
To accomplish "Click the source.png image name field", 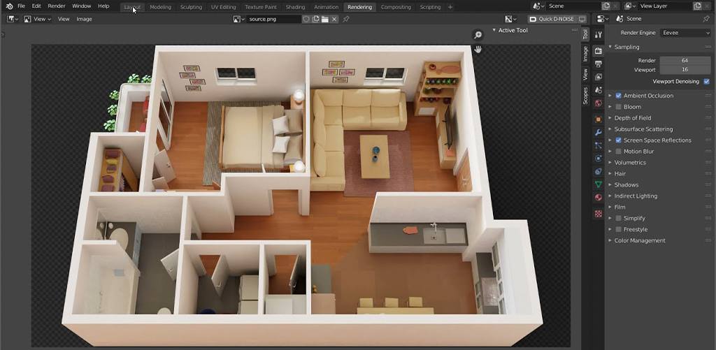I will coord(273,19).
